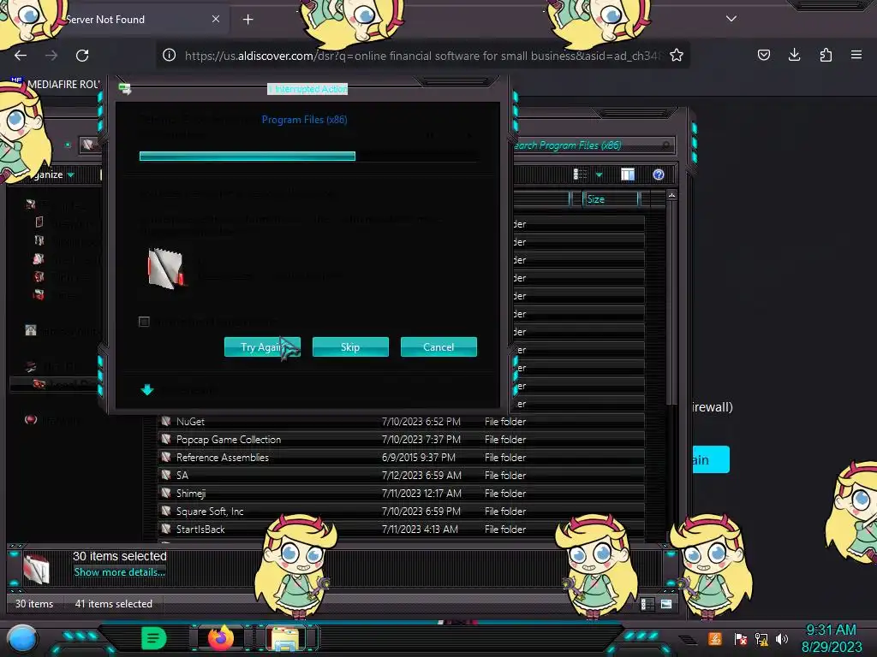Open Action Center flag icon
Image resolution: width=877 pixels, height=657 pixels.
[740, 638]
